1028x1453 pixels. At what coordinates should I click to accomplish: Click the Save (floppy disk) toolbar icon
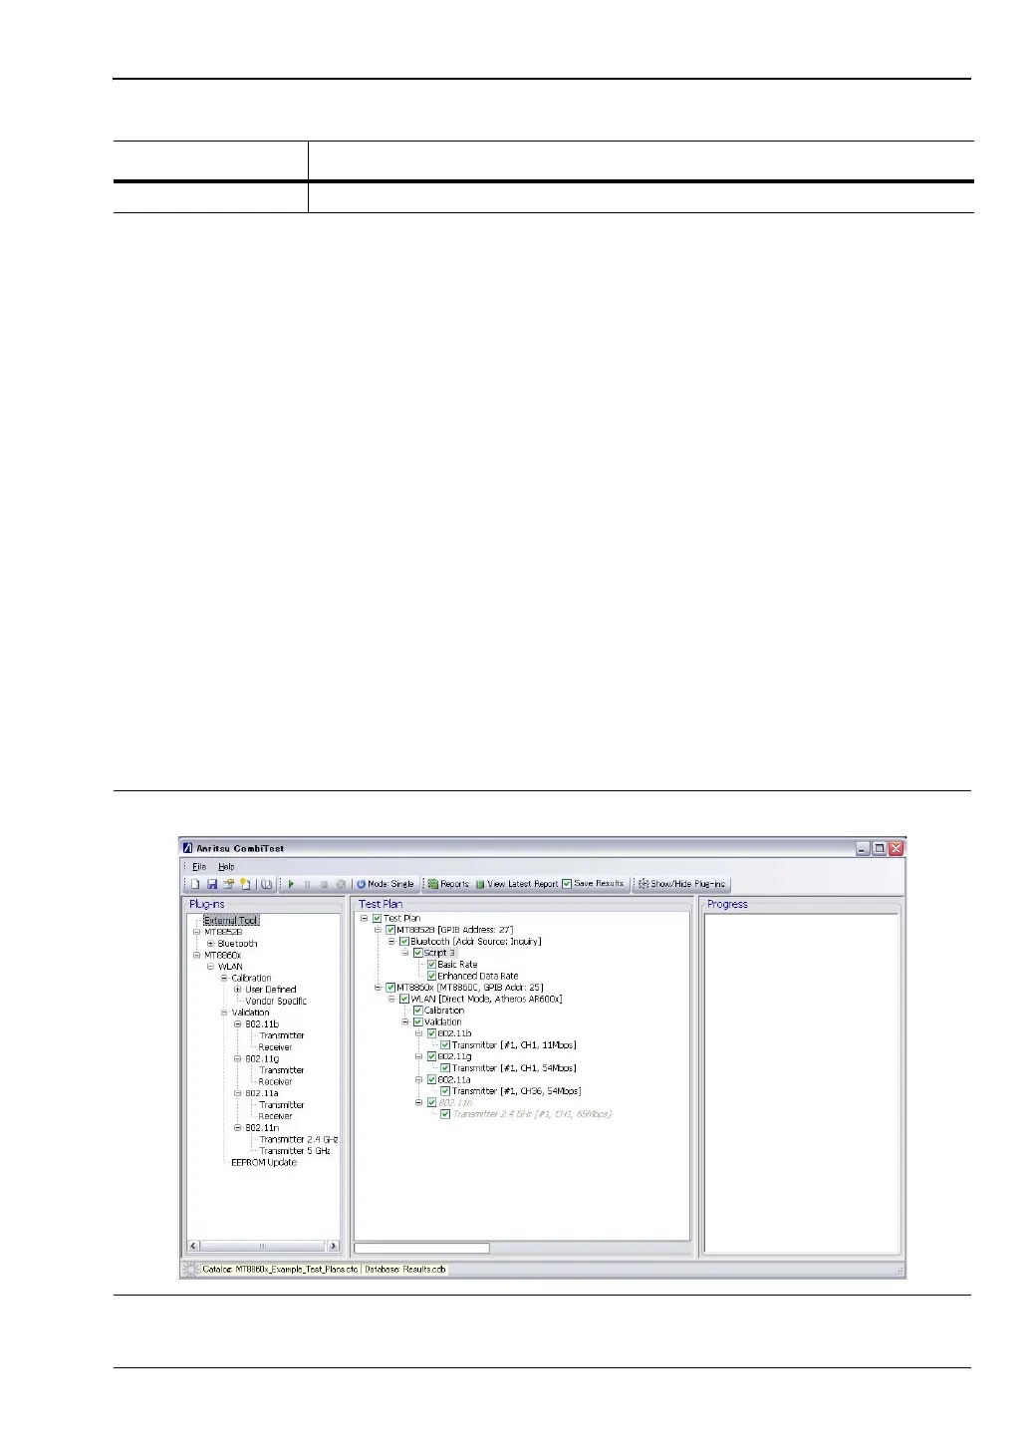click(x=212, y=884)
